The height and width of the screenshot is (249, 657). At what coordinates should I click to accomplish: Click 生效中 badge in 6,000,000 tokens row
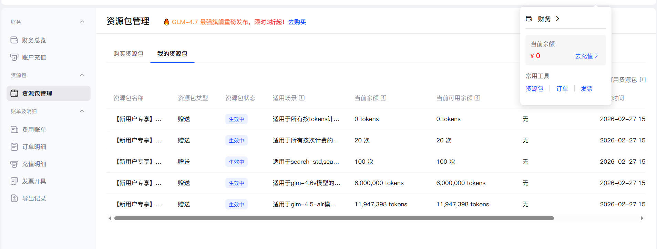coord(236,183)
